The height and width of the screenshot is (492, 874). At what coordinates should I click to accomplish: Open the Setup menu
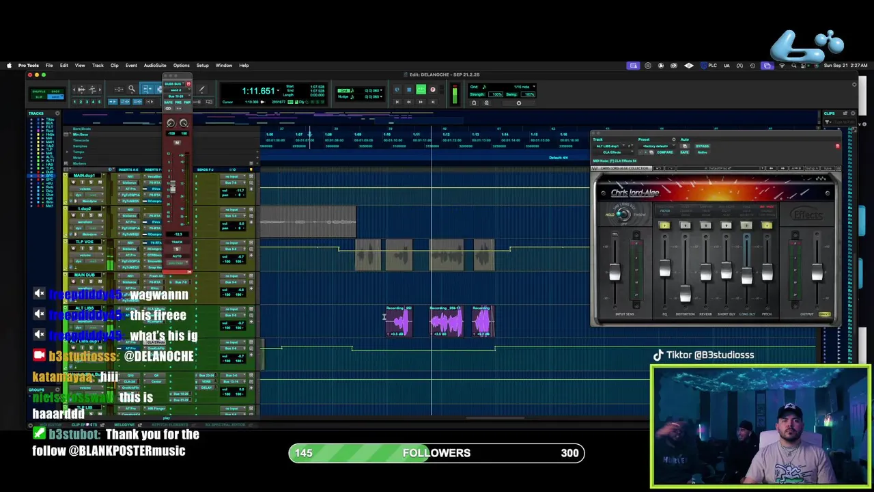click(x=203, y=66)
